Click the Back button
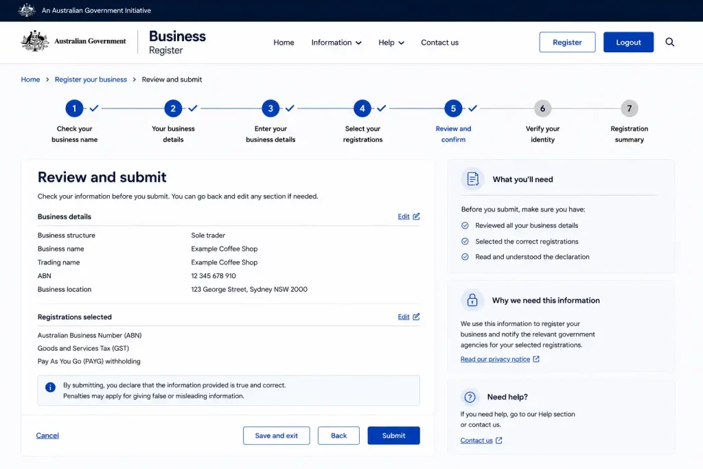The image size is (703, 469). point(338,435)
